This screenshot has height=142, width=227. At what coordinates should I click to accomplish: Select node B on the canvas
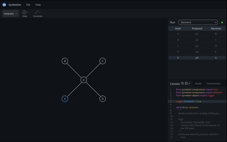tap(65, 61)
